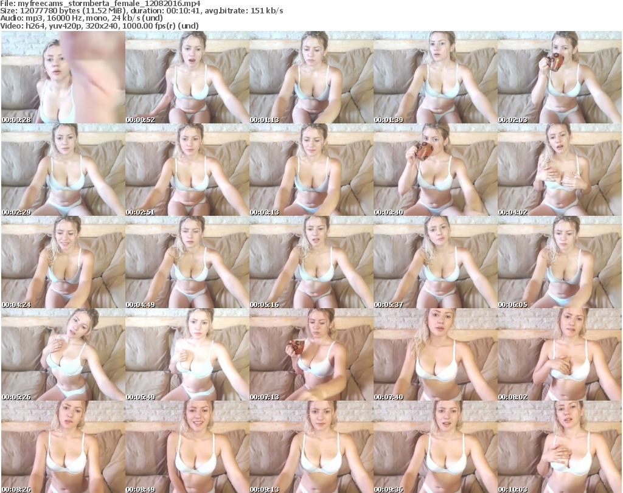Select the thumbnail stamped 00:08:49
The width and height of the screenshot is (623, 493).
[x=187, y=447]
